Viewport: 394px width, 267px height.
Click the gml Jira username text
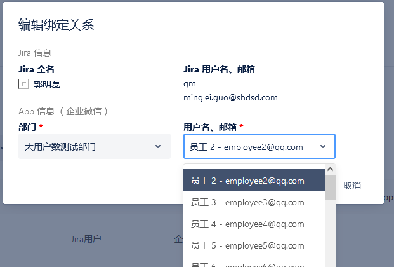[190, 83]
